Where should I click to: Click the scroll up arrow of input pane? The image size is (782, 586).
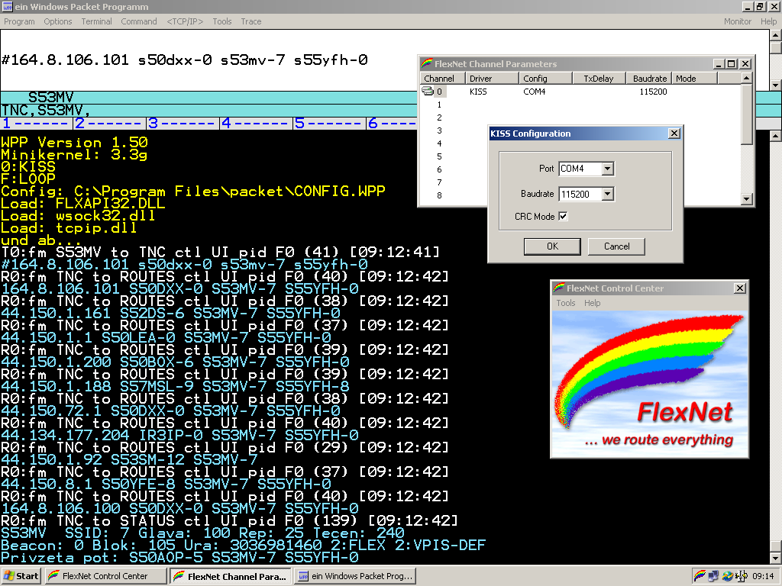tap(776, 35)
